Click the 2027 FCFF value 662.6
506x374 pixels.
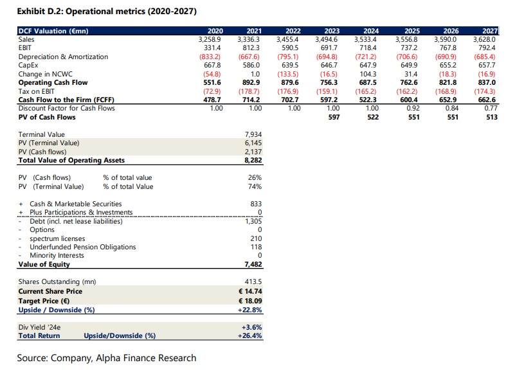(487, 100)
